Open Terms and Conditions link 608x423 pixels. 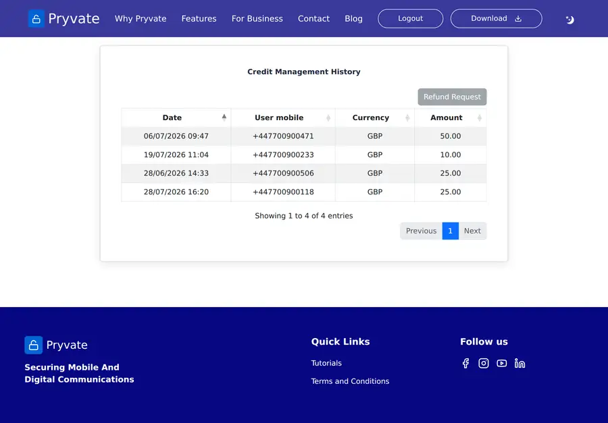point(350,381)
